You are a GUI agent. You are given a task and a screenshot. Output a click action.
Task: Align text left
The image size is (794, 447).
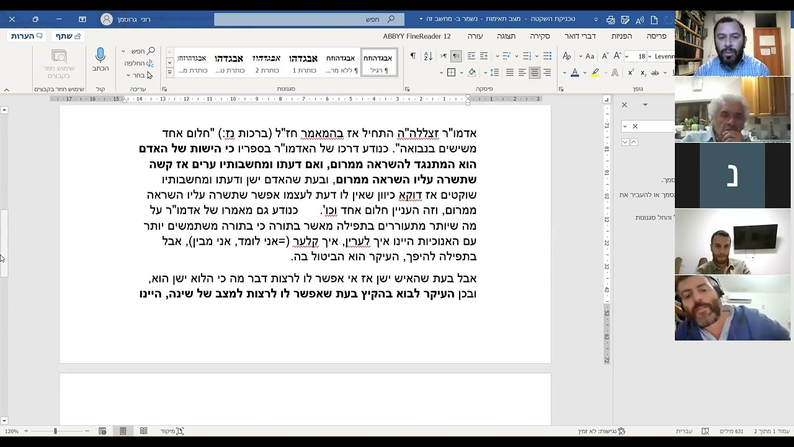pyautogui.click(x=522, y=73)
